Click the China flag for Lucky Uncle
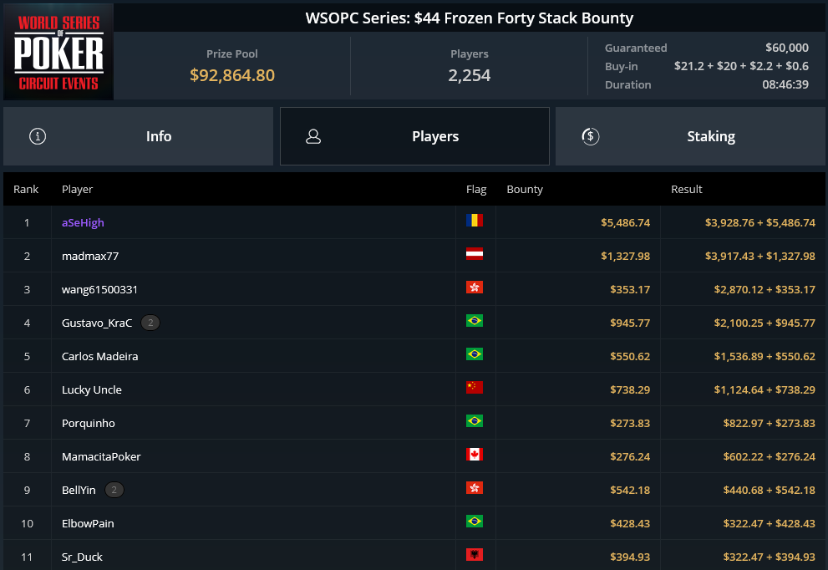 475,387
